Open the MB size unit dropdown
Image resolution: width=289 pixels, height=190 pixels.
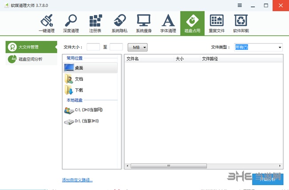pyautogui.click(x=137, y=47)
